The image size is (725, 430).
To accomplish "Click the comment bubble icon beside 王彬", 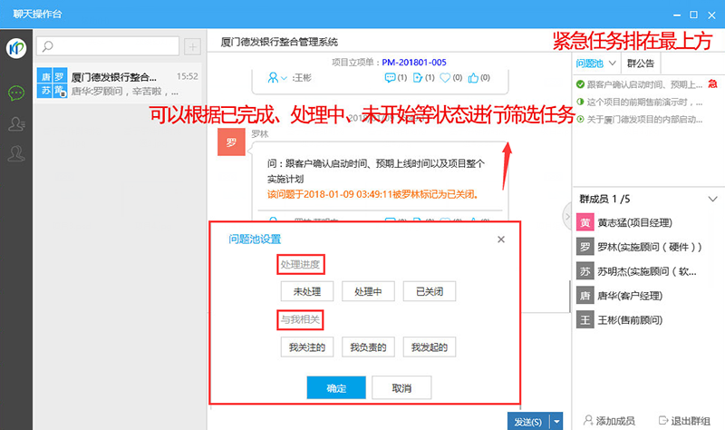I will pos(390,78).
